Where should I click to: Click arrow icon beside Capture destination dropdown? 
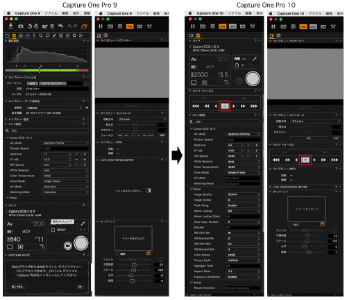click(x=87, y=108)
